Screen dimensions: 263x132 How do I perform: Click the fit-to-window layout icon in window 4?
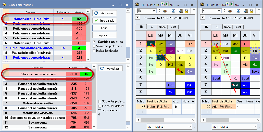(238, 11)
